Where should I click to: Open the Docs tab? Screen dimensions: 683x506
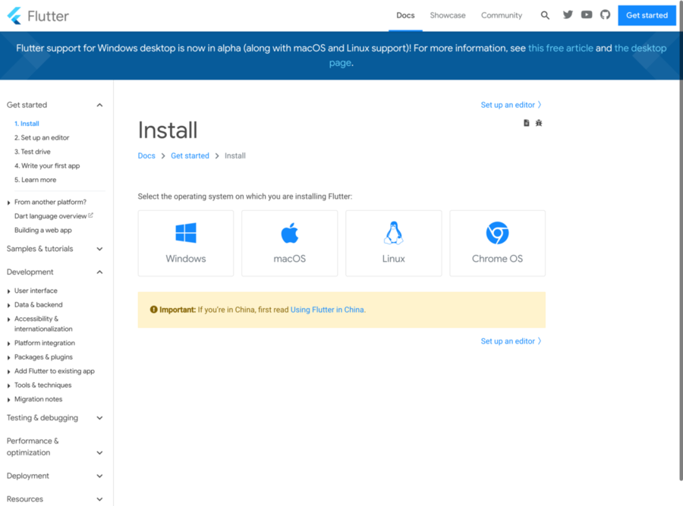(x=405, y=15)
